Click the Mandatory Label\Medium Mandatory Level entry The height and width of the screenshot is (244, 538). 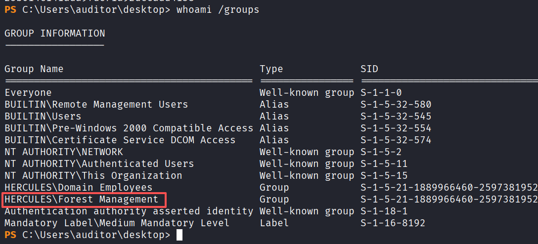click(x=117, y=223)
